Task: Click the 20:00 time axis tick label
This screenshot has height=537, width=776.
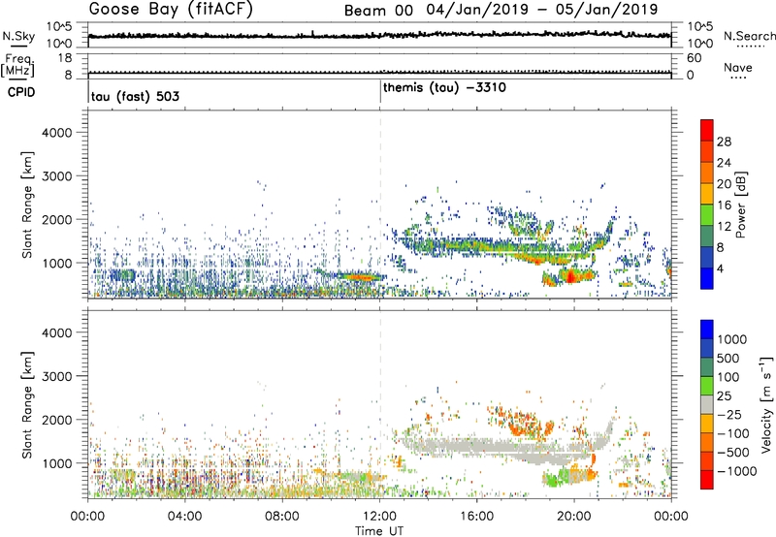Action: coord(573,517)
